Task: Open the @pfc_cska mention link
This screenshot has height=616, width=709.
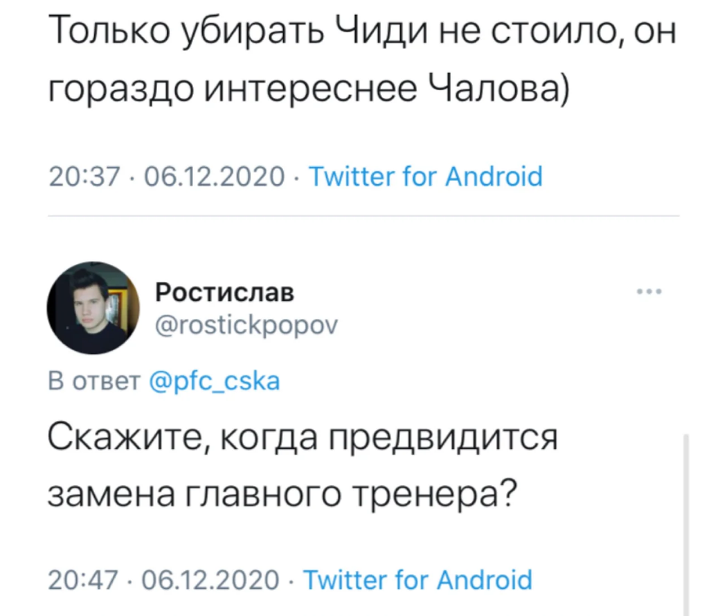Action: click(x=216, y=381)
